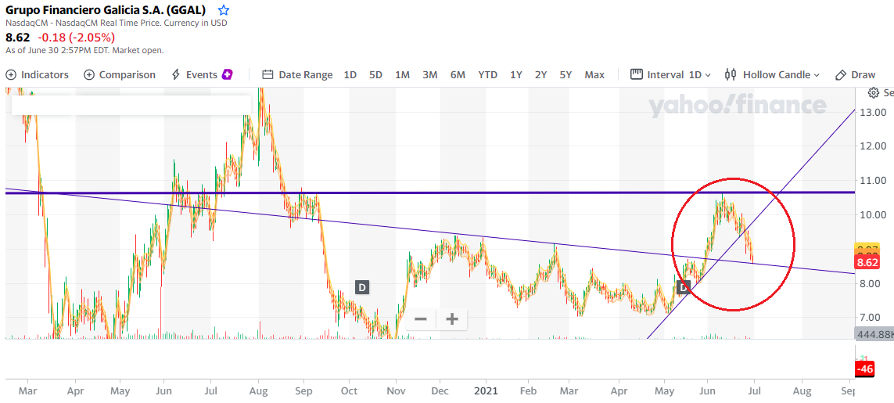Viewport: 894px width, 403px height.
Task: Click the GGAL company title
Action: pyautogui.click(x=106, y=10)
